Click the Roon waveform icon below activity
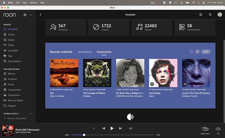Image resolution: width=225 pixels, height=138 pixels. 130,117
